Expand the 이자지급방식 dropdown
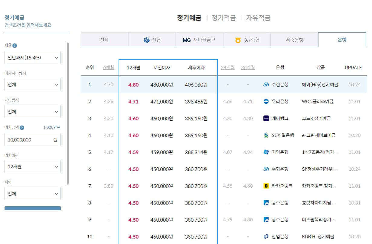372x244 pixels. 32,84
